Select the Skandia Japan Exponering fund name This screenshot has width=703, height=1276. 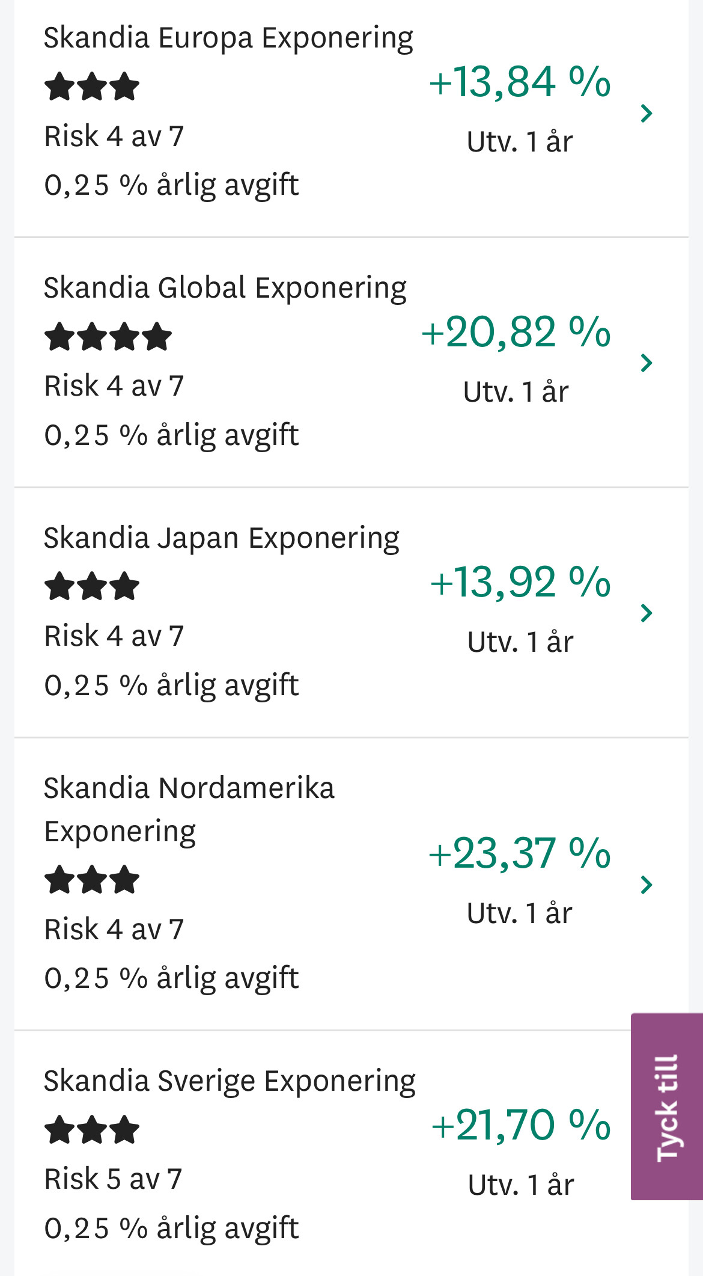[x=221, y=538]
